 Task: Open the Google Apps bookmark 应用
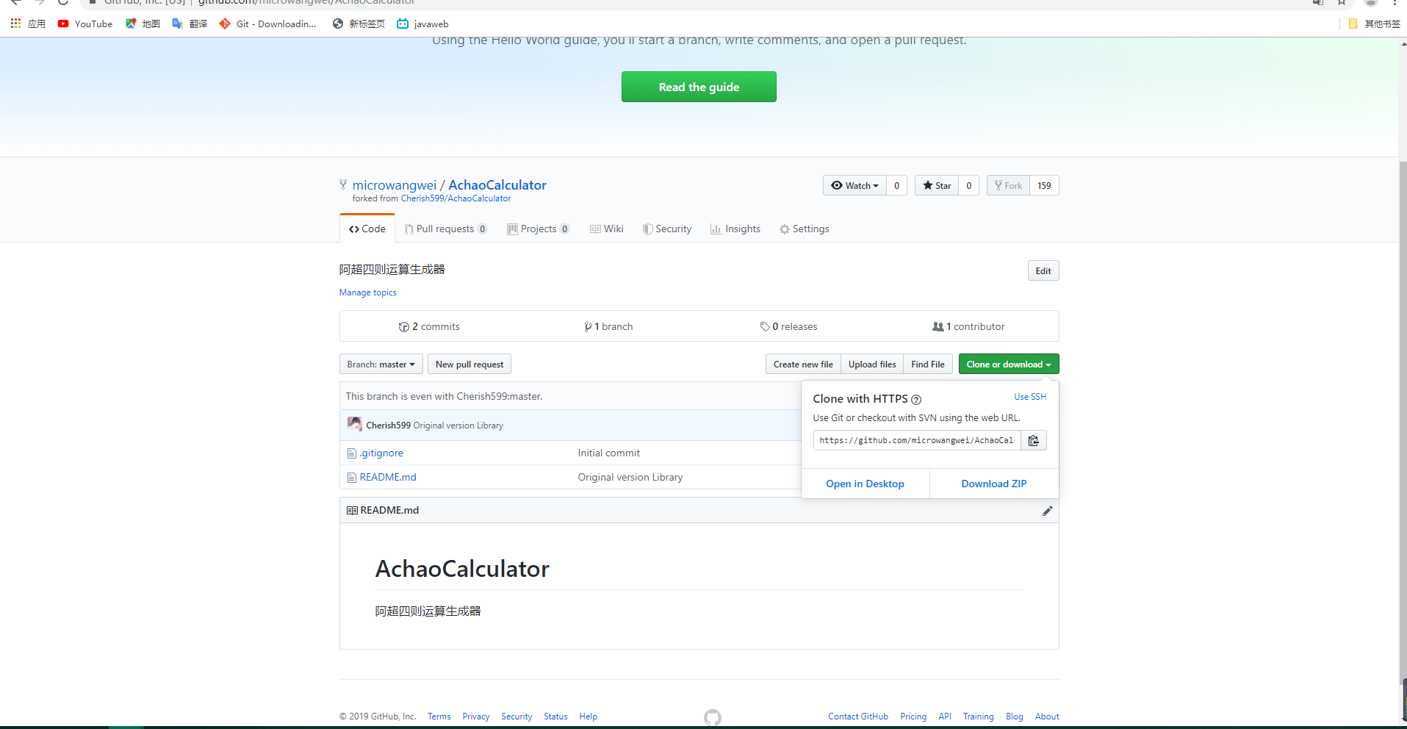click(x=28, y=24)
